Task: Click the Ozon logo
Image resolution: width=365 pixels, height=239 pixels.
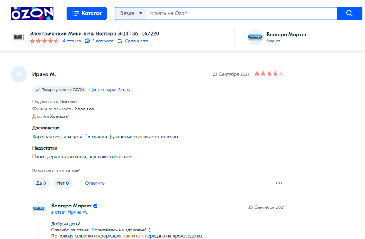Action: pyautogui.click(x=32, y=13)
